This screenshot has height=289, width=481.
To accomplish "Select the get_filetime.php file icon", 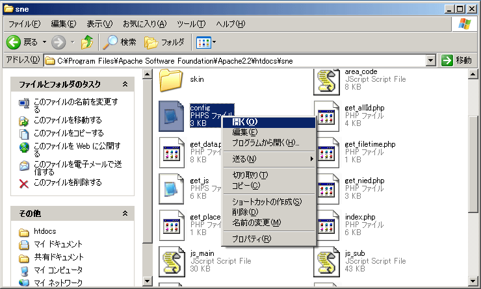I will point(328,153).
